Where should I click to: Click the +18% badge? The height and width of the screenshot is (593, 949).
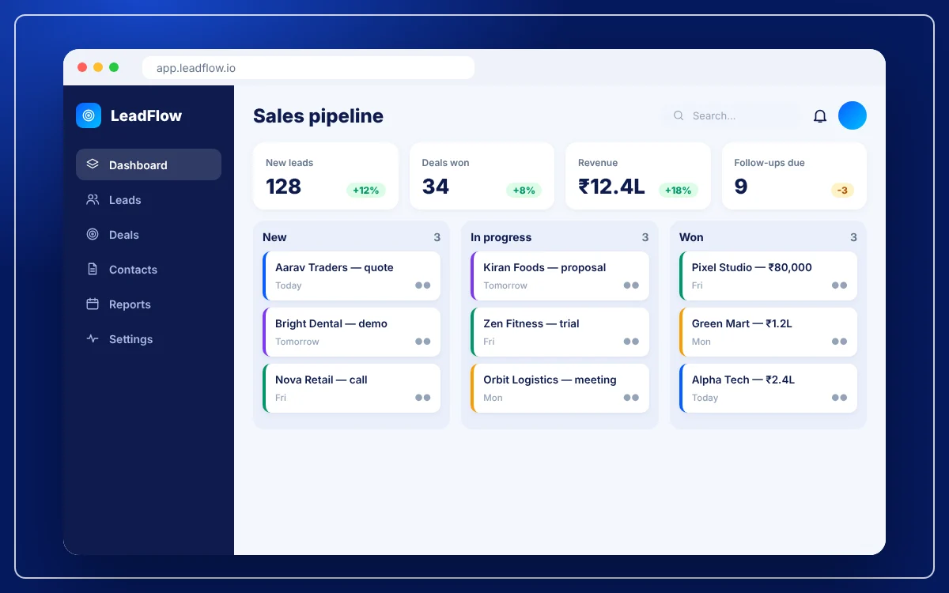(x=679, y=190)
